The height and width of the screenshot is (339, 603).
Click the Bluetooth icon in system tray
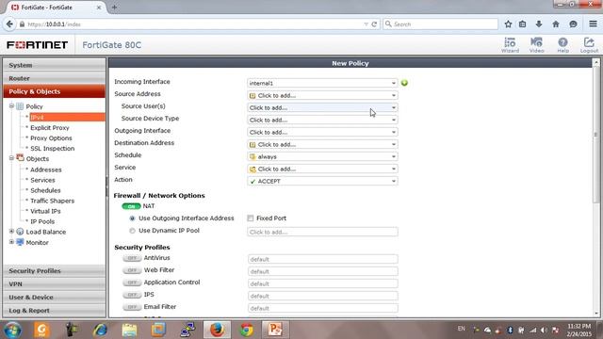[510, 331]
